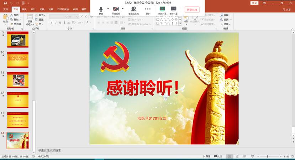The width and height of the screenshot is (295, 160).
Task: Click the Find button in ribbon
Action: click(x=225, y=15)
